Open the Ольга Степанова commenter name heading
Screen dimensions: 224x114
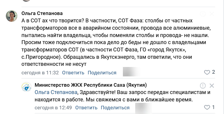point(42,14)
